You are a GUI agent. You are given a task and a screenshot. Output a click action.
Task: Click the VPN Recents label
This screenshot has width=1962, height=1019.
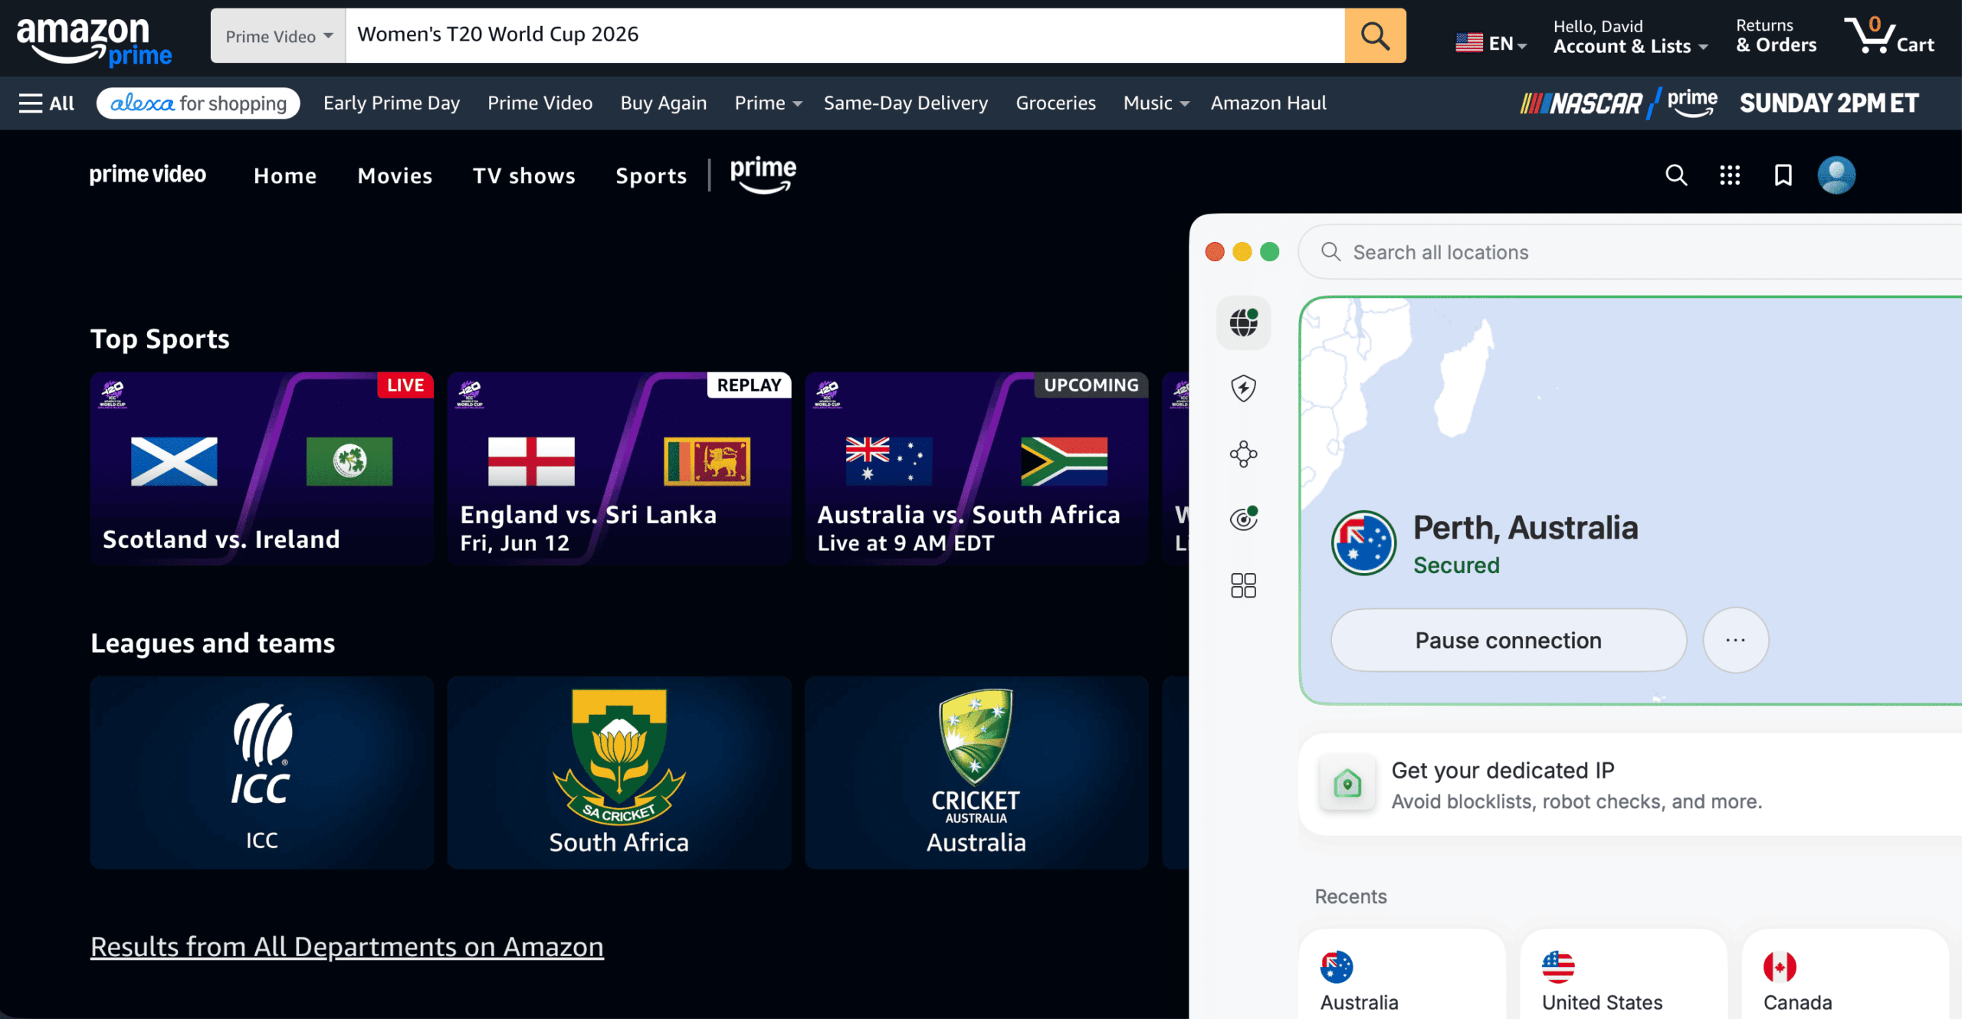(1350, 896)
